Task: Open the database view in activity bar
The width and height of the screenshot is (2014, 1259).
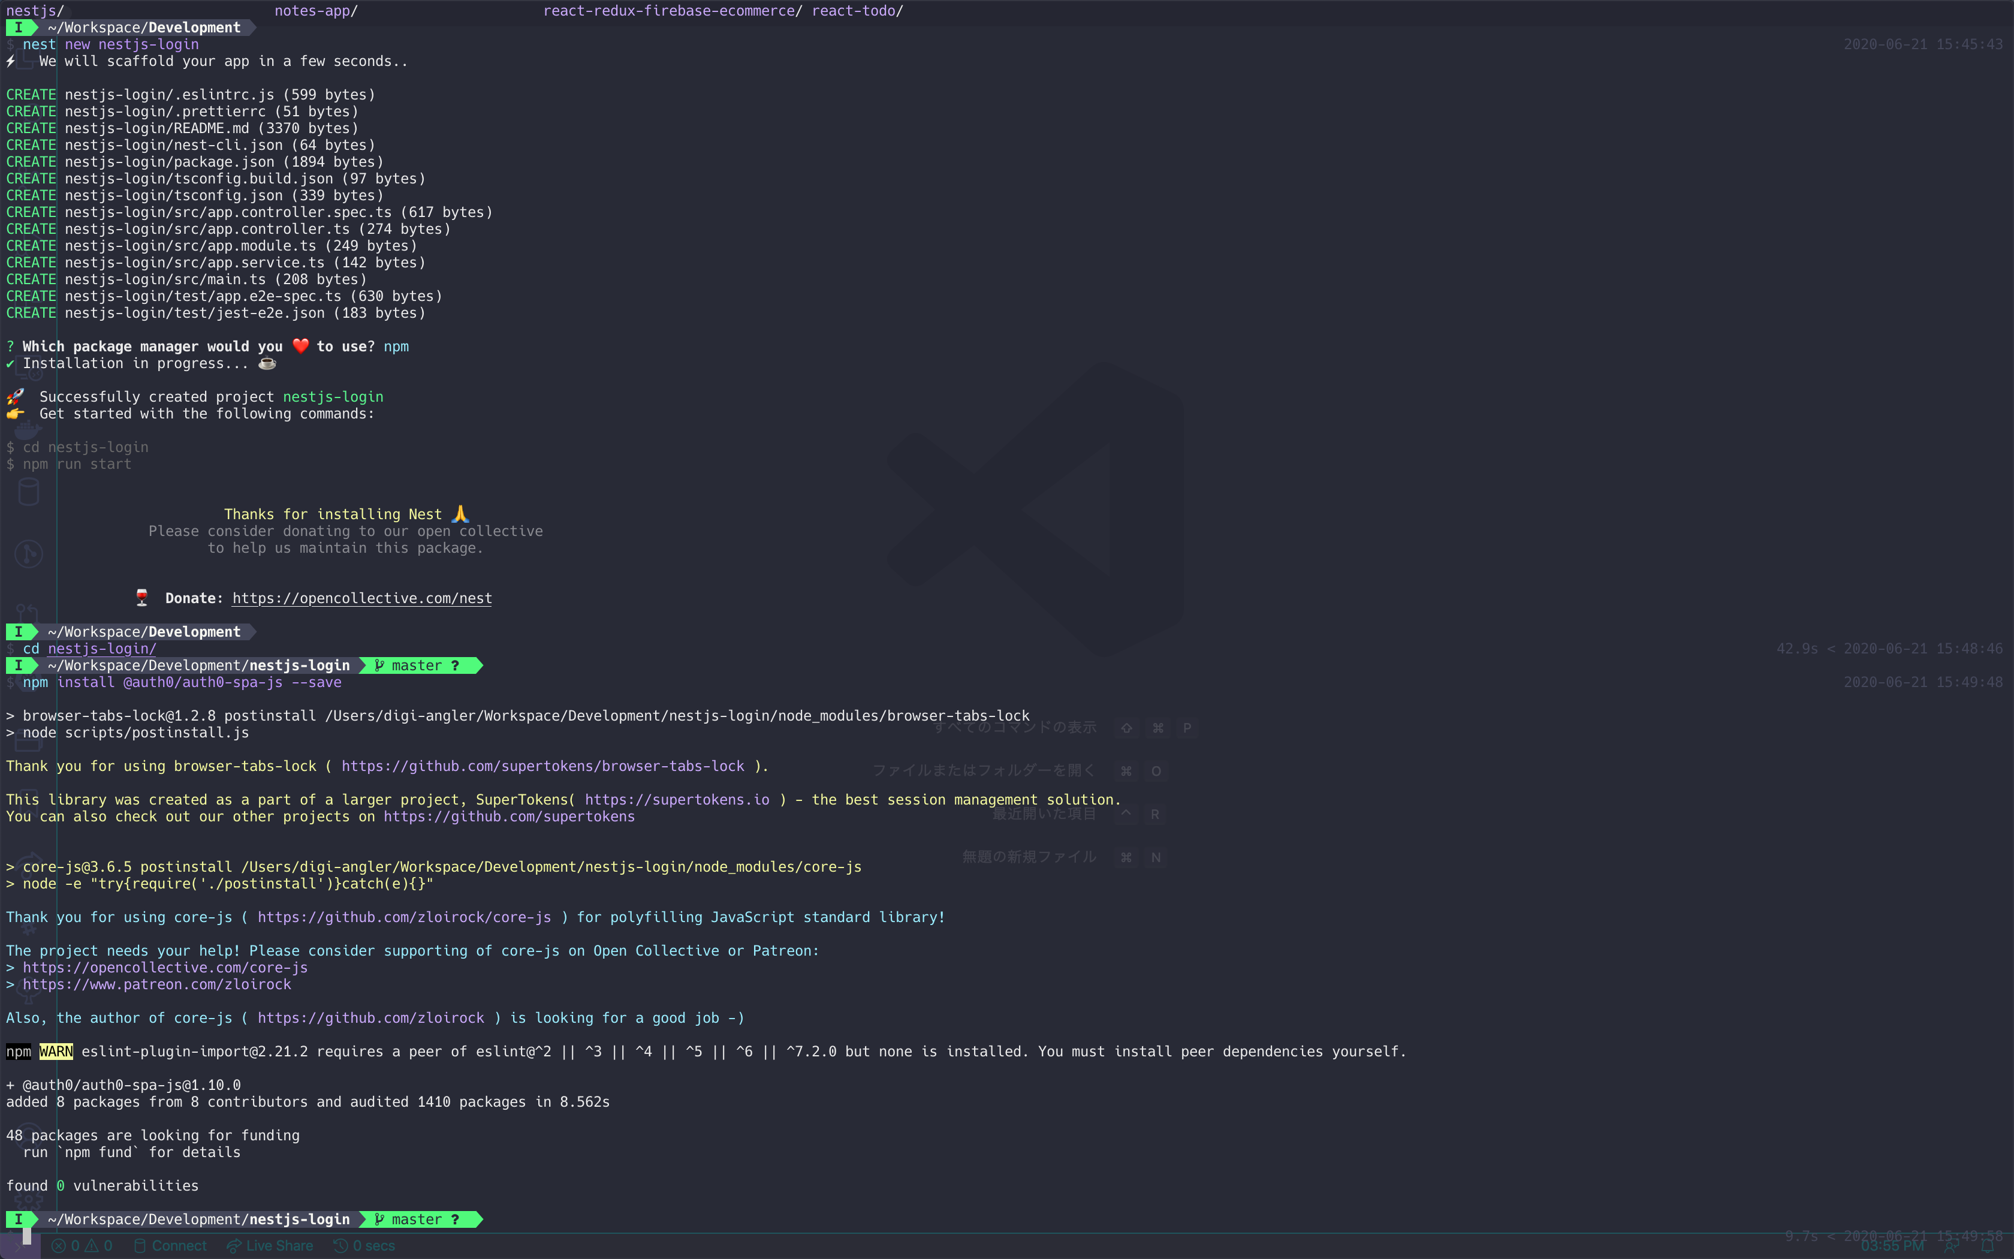Action: (x=28, y=492)
